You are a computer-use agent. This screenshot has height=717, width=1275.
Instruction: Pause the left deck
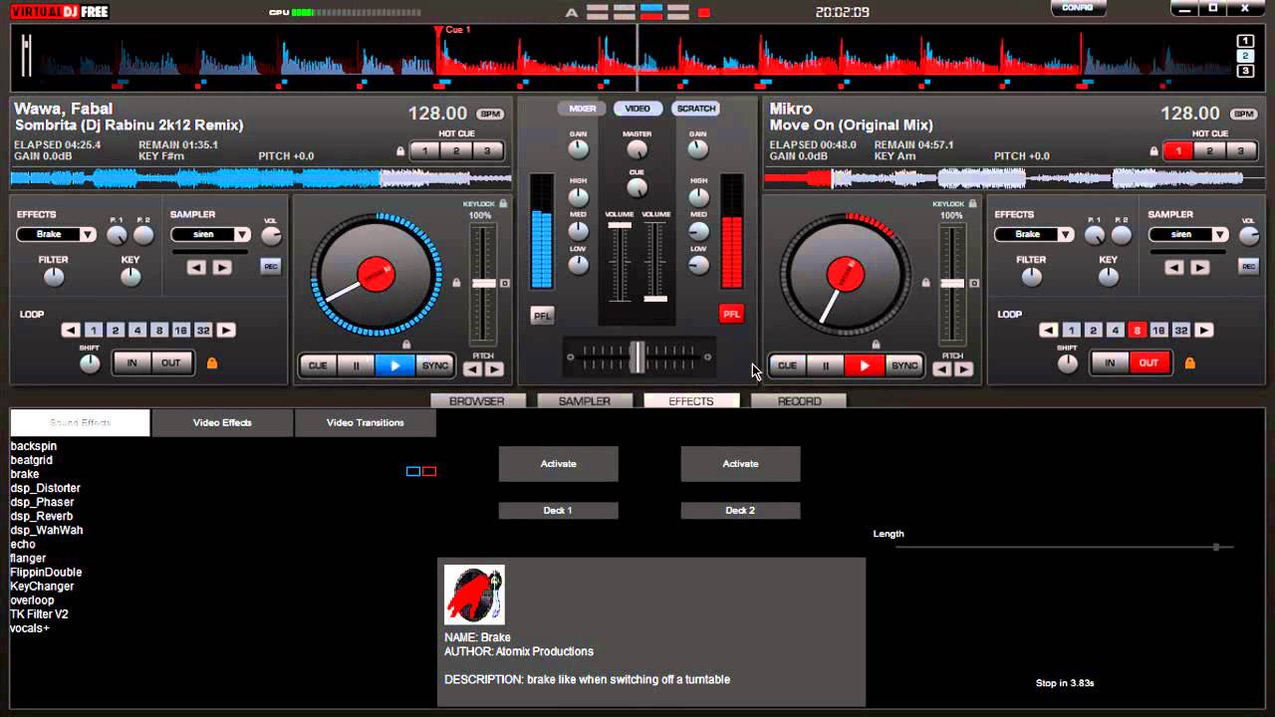(356, 365)
